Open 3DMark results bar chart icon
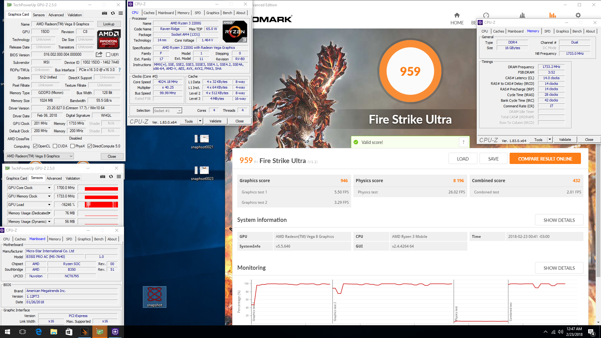 pos(522,15)
